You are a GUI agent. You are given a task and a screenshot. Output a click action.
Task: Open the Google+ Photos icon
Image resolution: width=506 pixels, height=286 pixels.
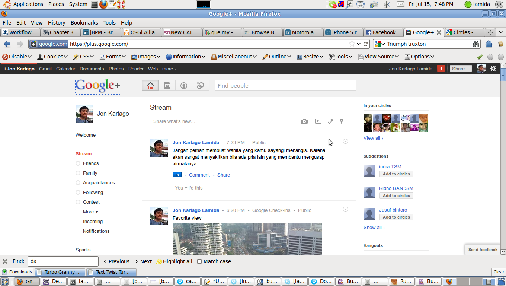[167, 86]
